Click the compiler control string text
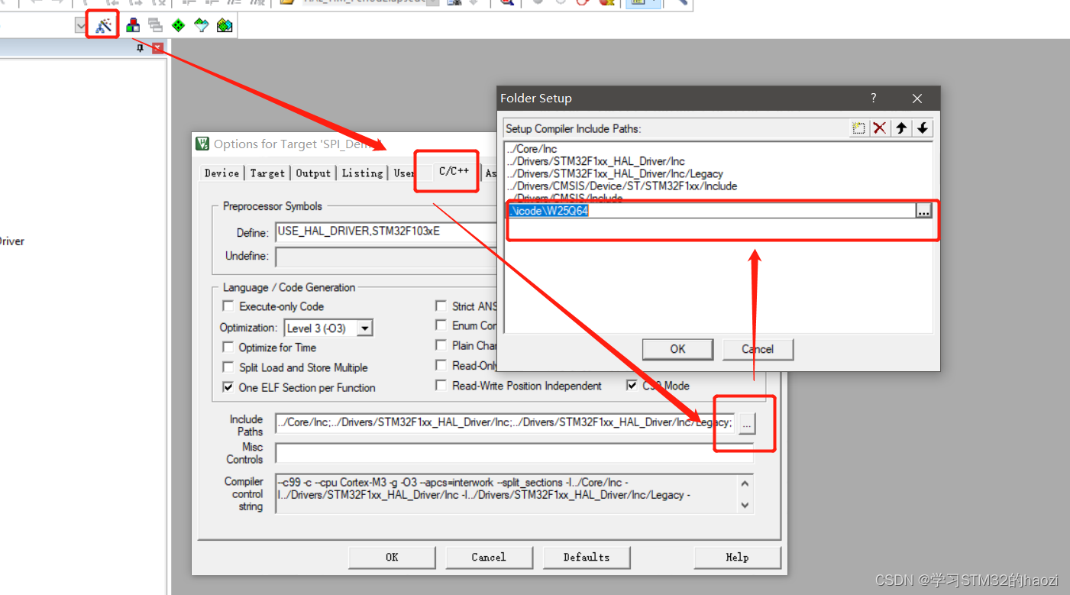 tap(506, 494)
